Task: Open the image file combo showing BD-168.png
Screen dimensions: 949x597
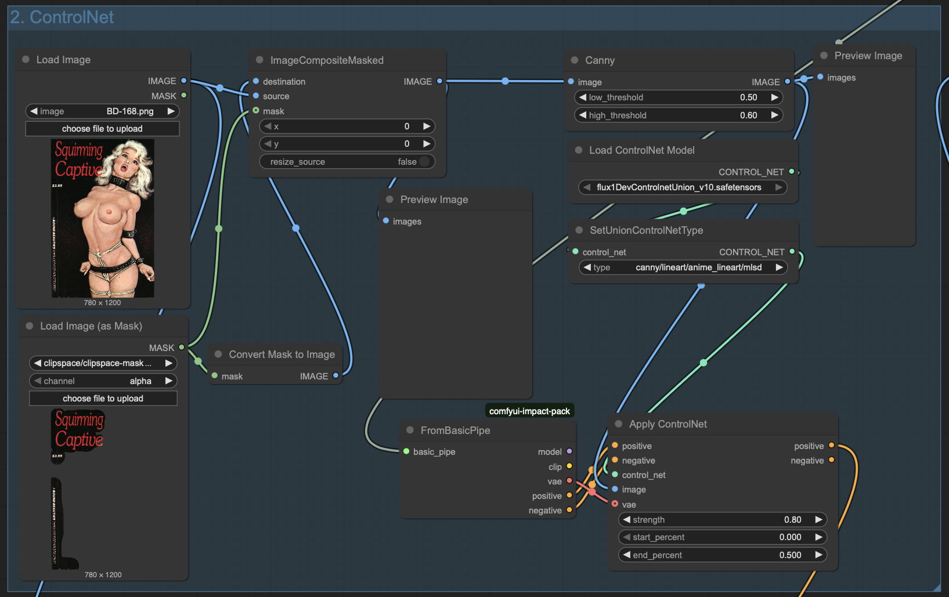Action: coord(102,111)
